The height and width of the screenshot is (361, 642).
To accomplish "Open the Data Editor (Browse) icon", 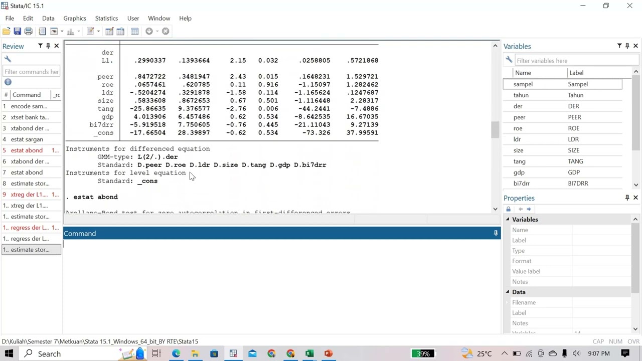I will [120, 31].
